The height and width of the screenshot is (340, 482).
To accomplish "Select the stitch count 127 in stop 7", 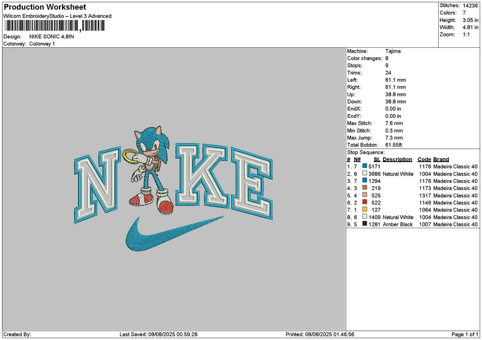I will pos(376,210).
